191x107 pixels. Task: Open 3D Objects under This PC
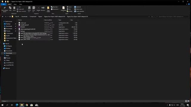point(9,46)
